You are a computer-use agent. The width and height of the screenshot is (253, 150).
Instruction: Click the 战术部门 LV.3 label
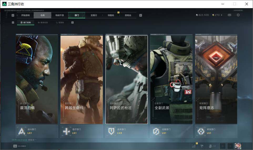pos(119,133)
